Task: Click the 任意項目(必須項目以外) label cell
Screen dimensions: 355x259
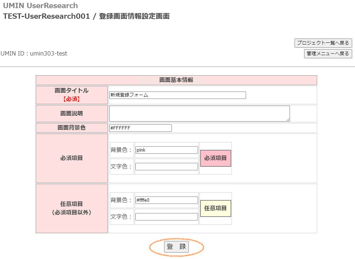Action: (72, 208)
